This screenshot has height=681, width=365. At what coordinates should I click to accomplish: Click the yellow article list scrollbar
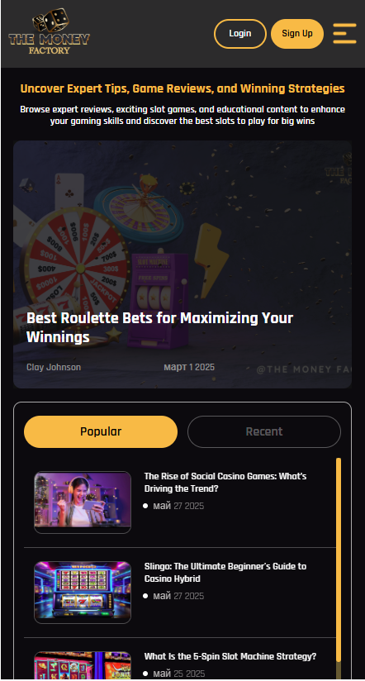coord(339,560)
